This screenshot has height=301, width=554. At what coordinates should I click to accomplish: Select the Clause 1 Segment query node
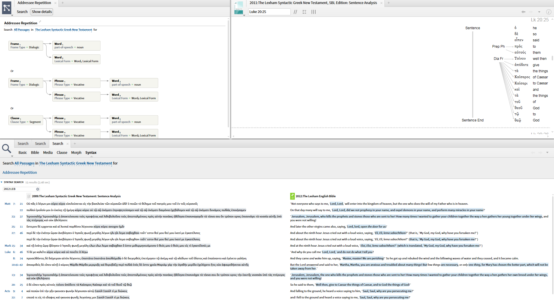point(26,120)
